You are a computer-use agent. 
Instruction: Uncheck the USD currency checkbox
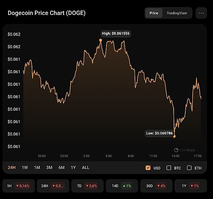(148, 168)
